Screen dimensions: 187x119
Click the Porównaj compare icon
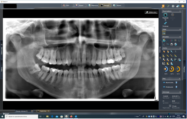click(166, 24)
